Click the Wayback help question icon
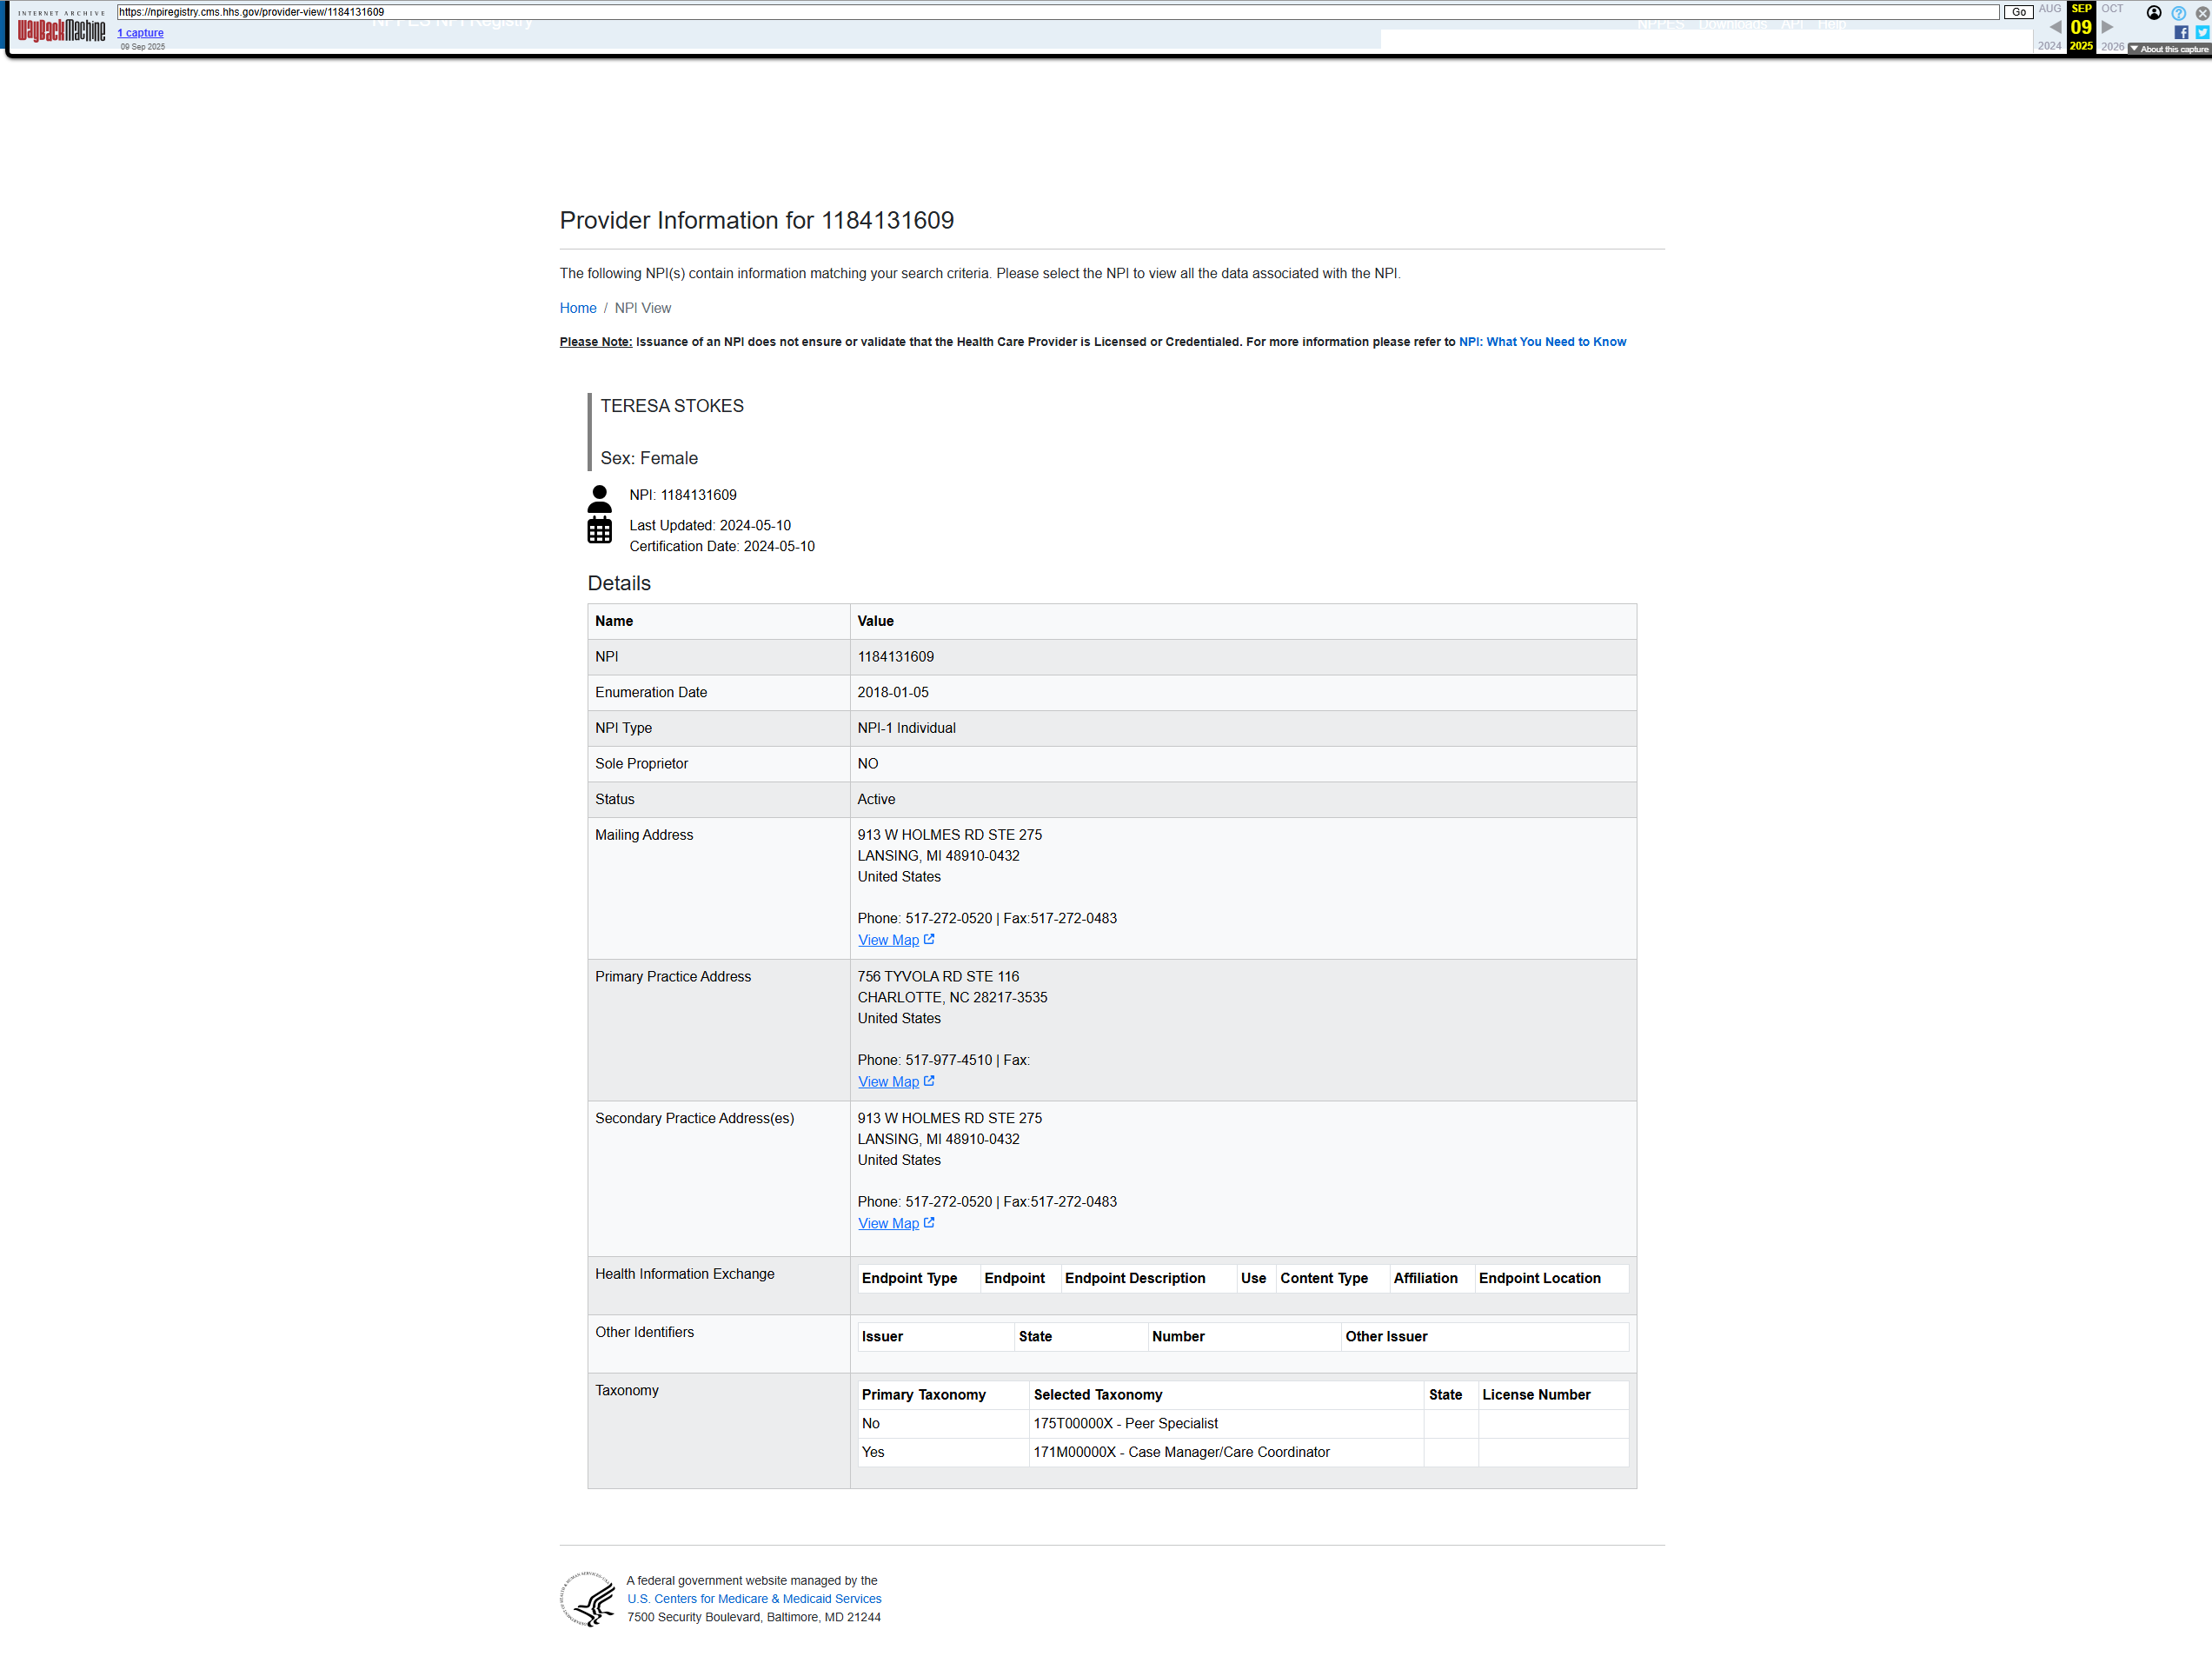2212x1663 pixels. (x=2177, y=13)
